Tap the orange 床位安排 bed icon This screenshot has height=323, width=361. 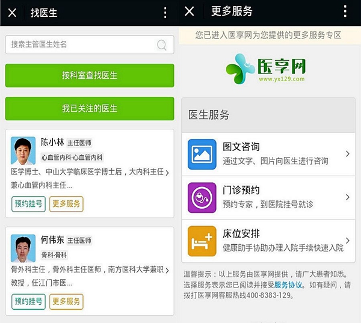pyautogui.click(x=202, y=241)
